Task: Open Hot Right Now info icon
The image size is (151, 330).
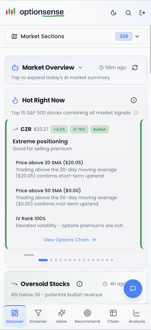Action: (x=134, y=100)
